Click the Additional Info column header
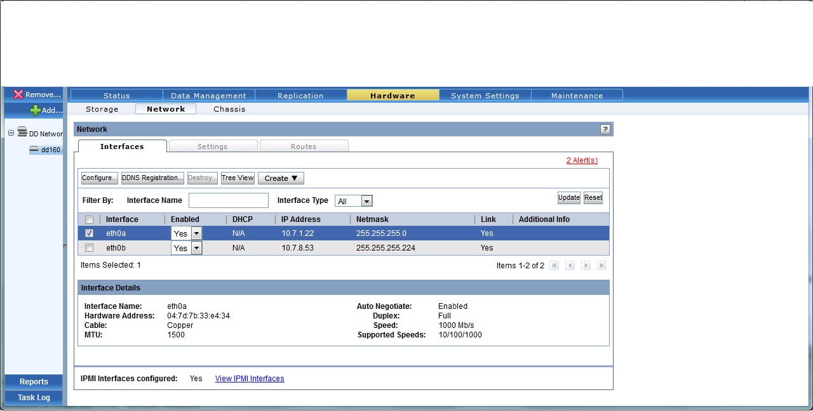The image size is (813, 411). 544,219
